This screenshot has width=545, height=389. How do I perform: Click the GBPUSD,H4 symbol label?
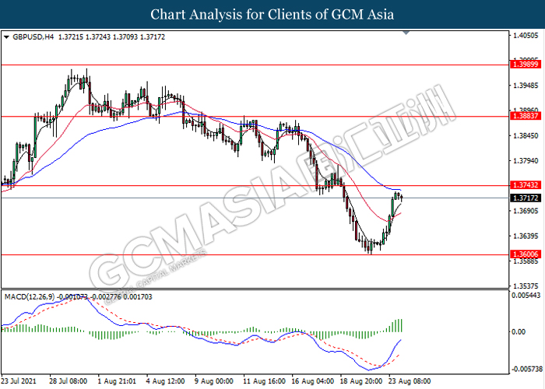pos(33,37)
